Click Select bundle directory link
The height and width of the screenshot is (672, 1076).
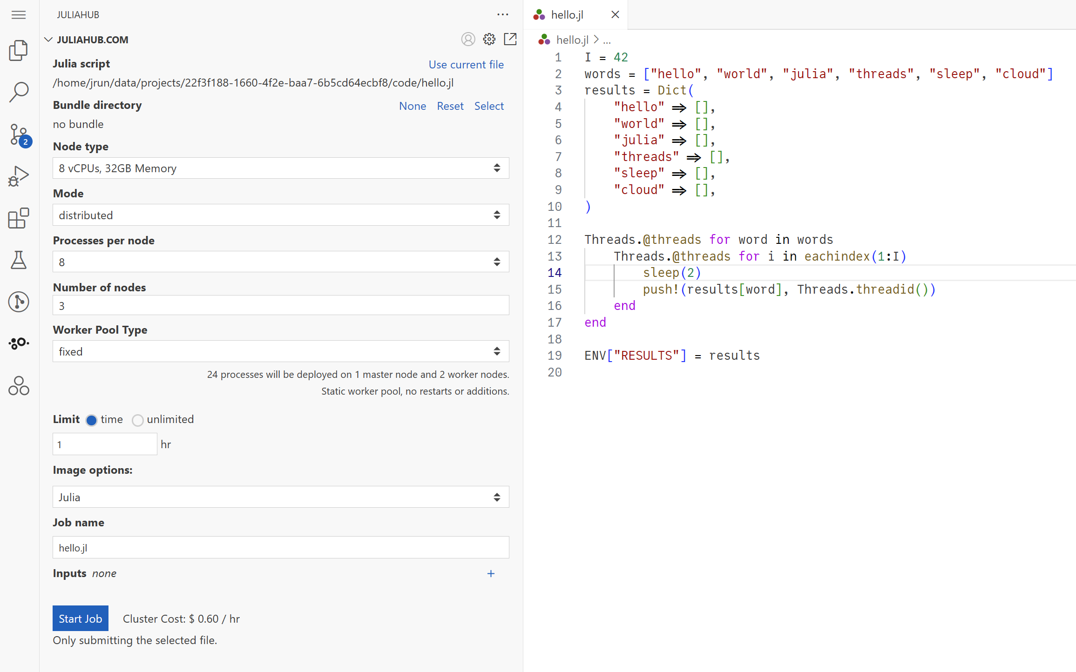pos(489,106)
